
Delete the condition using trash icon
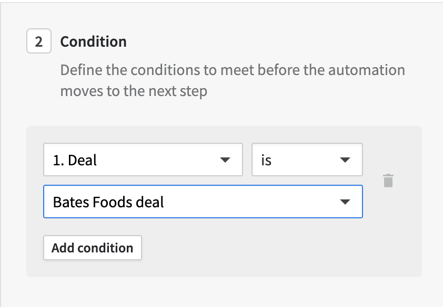click(388, 181)
